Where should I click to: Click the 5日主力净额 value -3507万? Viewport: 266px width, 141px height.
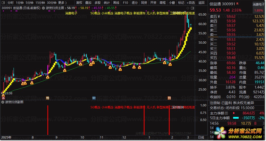click(248, 118)
